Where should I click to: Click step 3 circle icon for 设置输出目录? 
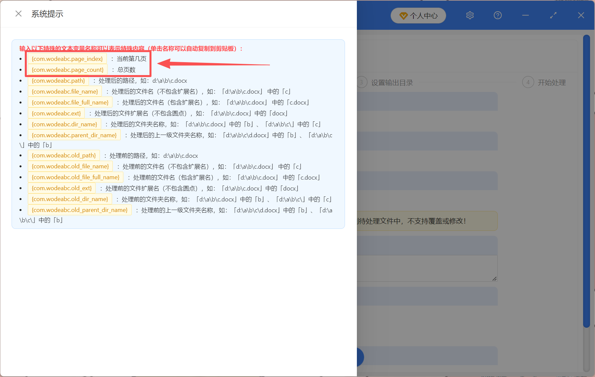(361, 82)
